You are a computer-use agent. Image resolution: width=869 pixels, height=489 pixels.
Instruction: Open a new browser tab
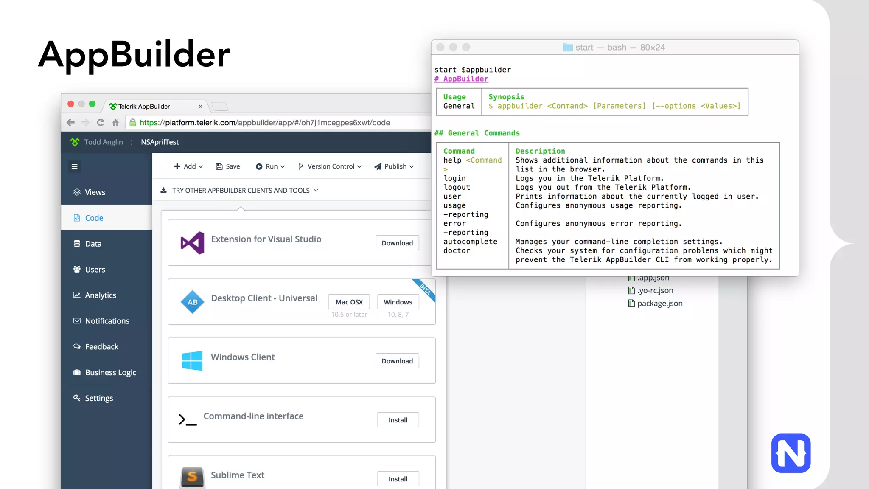click(x=220, y=106)
